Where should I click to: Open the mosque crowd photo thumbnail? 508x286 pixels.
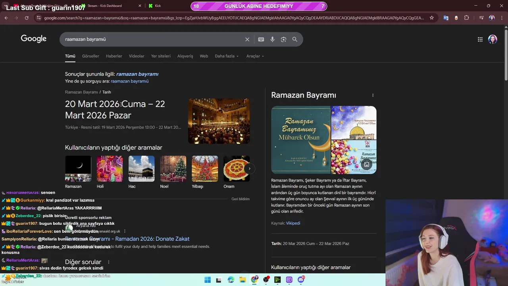(x=219, y=121)
